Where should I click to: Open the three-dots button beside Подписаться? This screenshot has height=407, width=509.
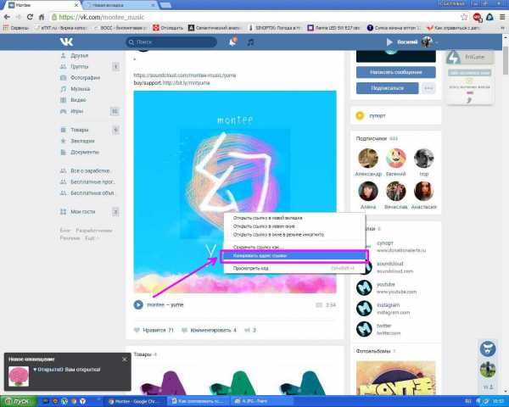click(428, 88)
